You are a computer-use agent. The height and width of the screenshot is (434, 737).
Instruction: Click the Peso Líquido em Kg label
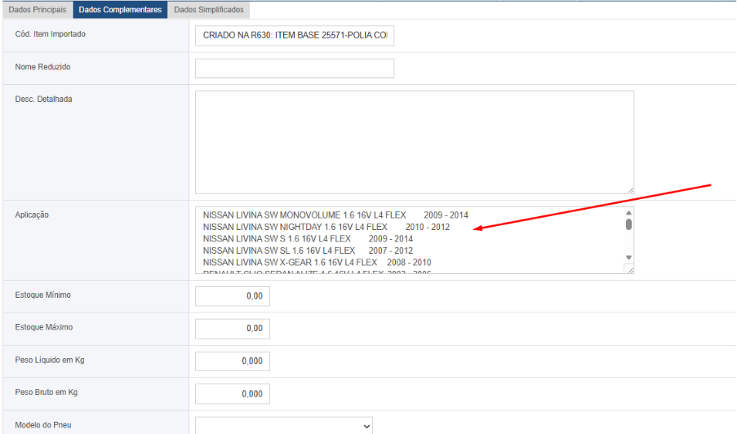pyautogui.click(x=49, y=360)
